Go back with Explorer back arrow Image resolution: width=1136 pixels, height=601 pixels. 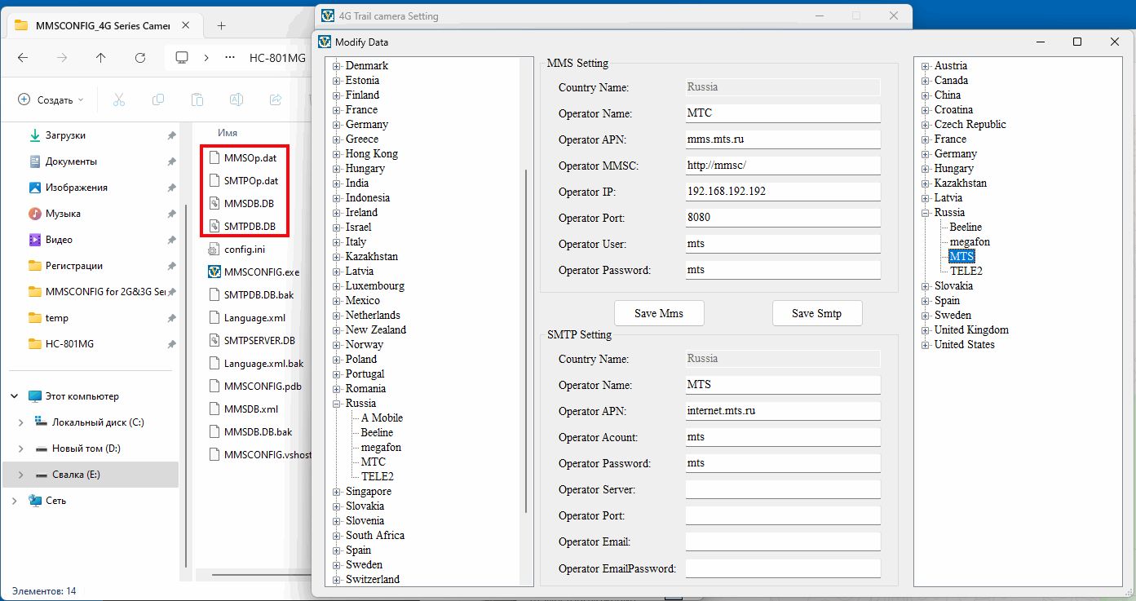pos(23,58)
